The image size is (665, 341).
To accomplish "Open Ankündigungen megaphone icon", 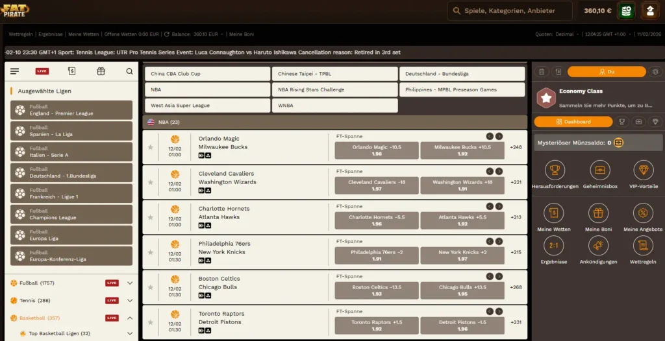I will 598,246.
